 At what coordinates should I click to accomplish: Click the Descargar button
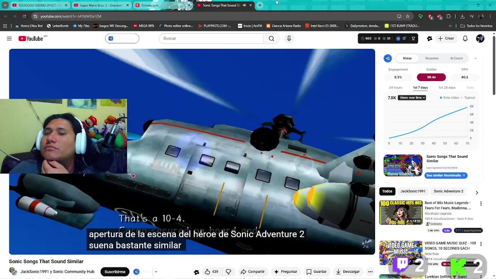347,272
